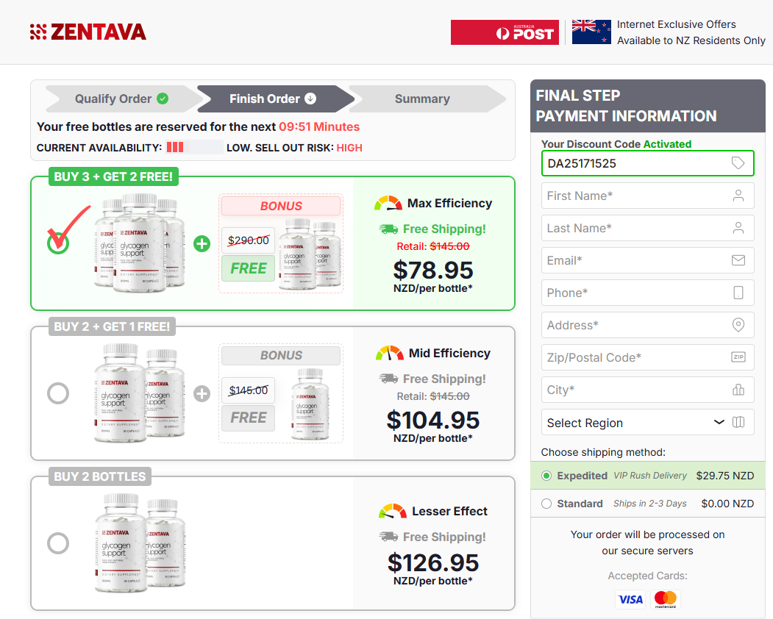Click the ZIP icon in postal code field
Screen dimensions: 773x619
738,357
